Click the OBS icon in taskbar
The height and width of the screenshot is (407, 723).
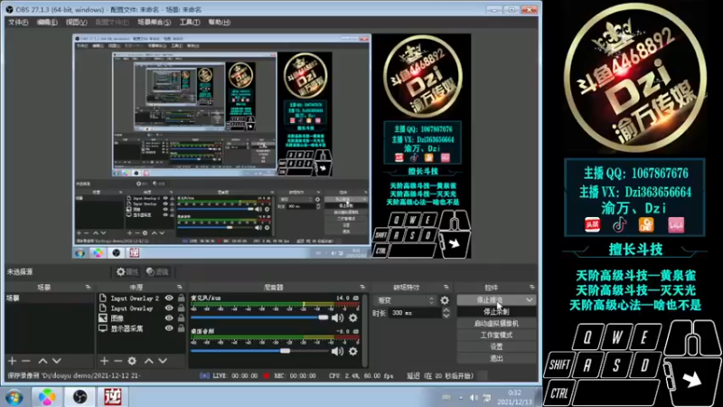[80, 397]
